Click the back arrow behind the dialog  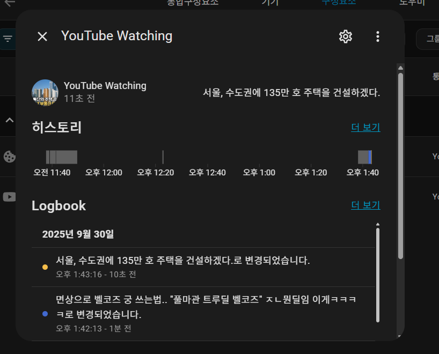pos(10,3)
